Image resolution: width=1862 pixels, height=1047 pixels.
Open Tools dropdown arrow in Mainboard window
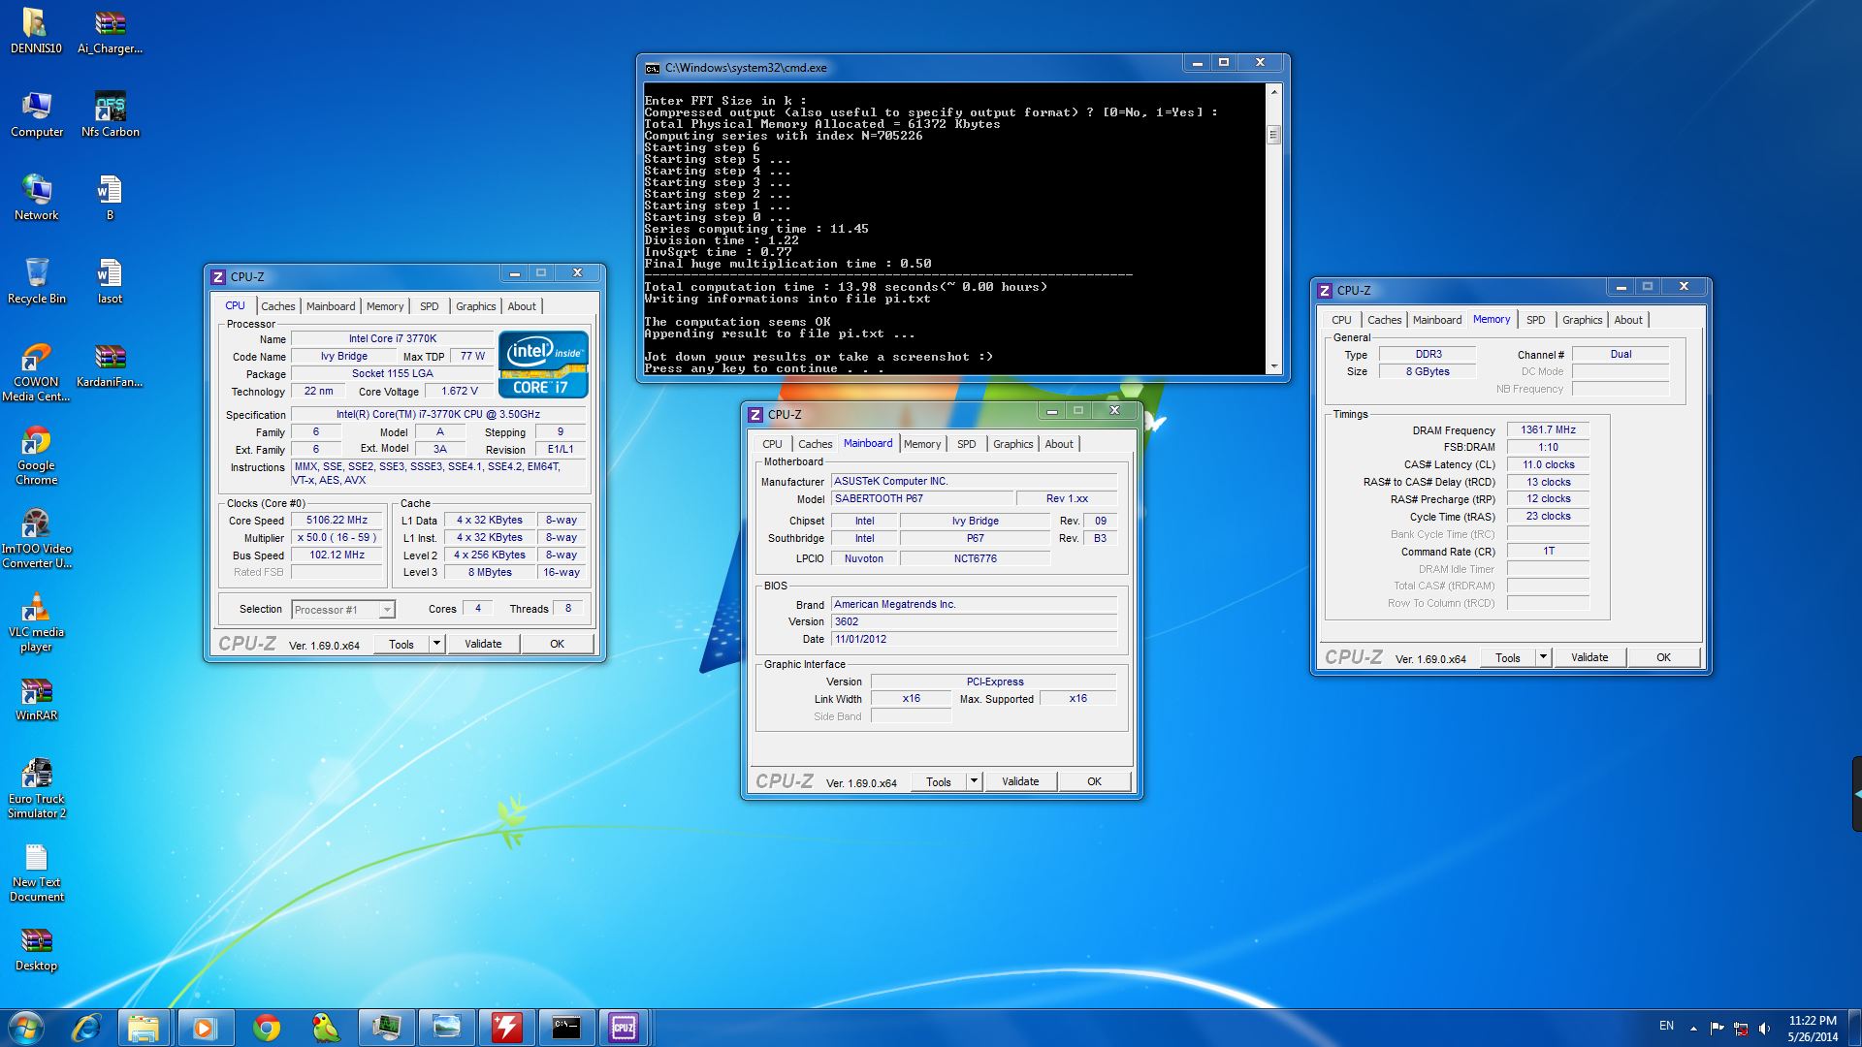click(974, 781)
